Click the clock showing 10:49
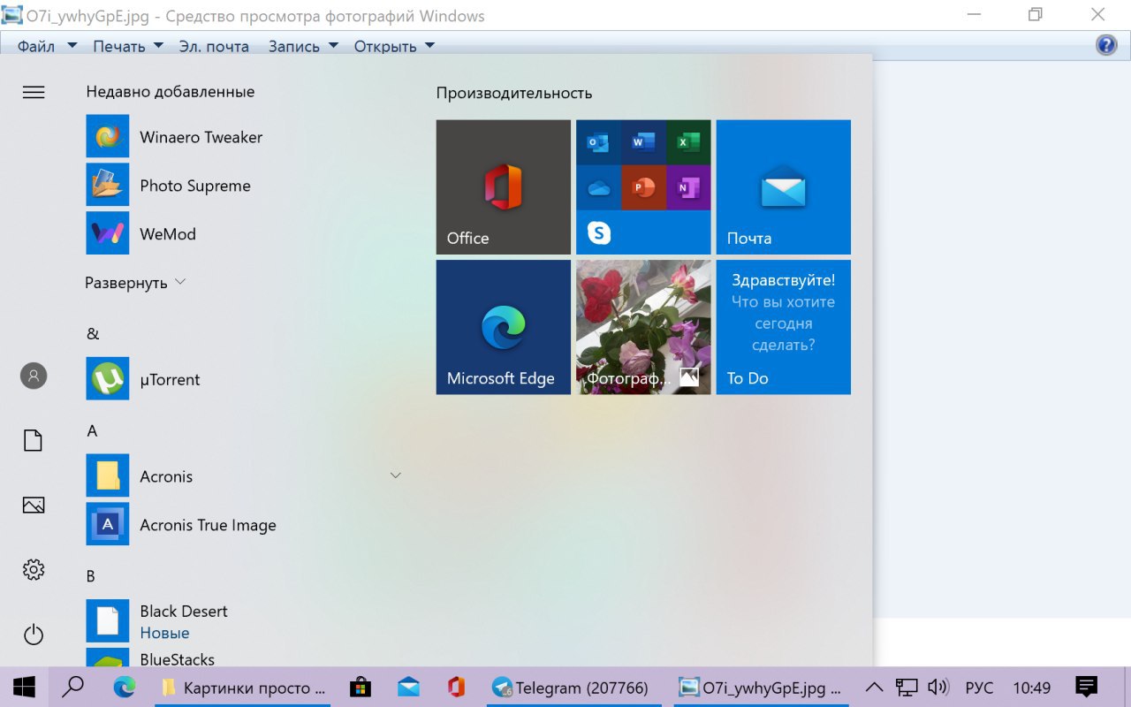The image size is (1131, 707). [x=1031, y=688]
